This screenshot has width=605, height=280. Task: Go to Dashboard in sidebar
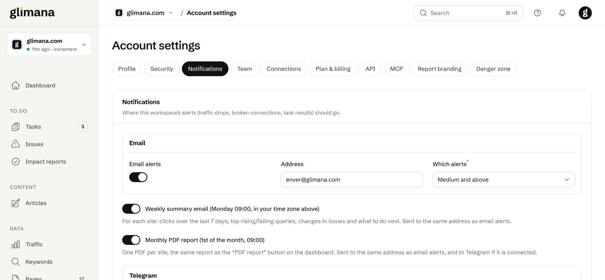[x=49, y=85]
